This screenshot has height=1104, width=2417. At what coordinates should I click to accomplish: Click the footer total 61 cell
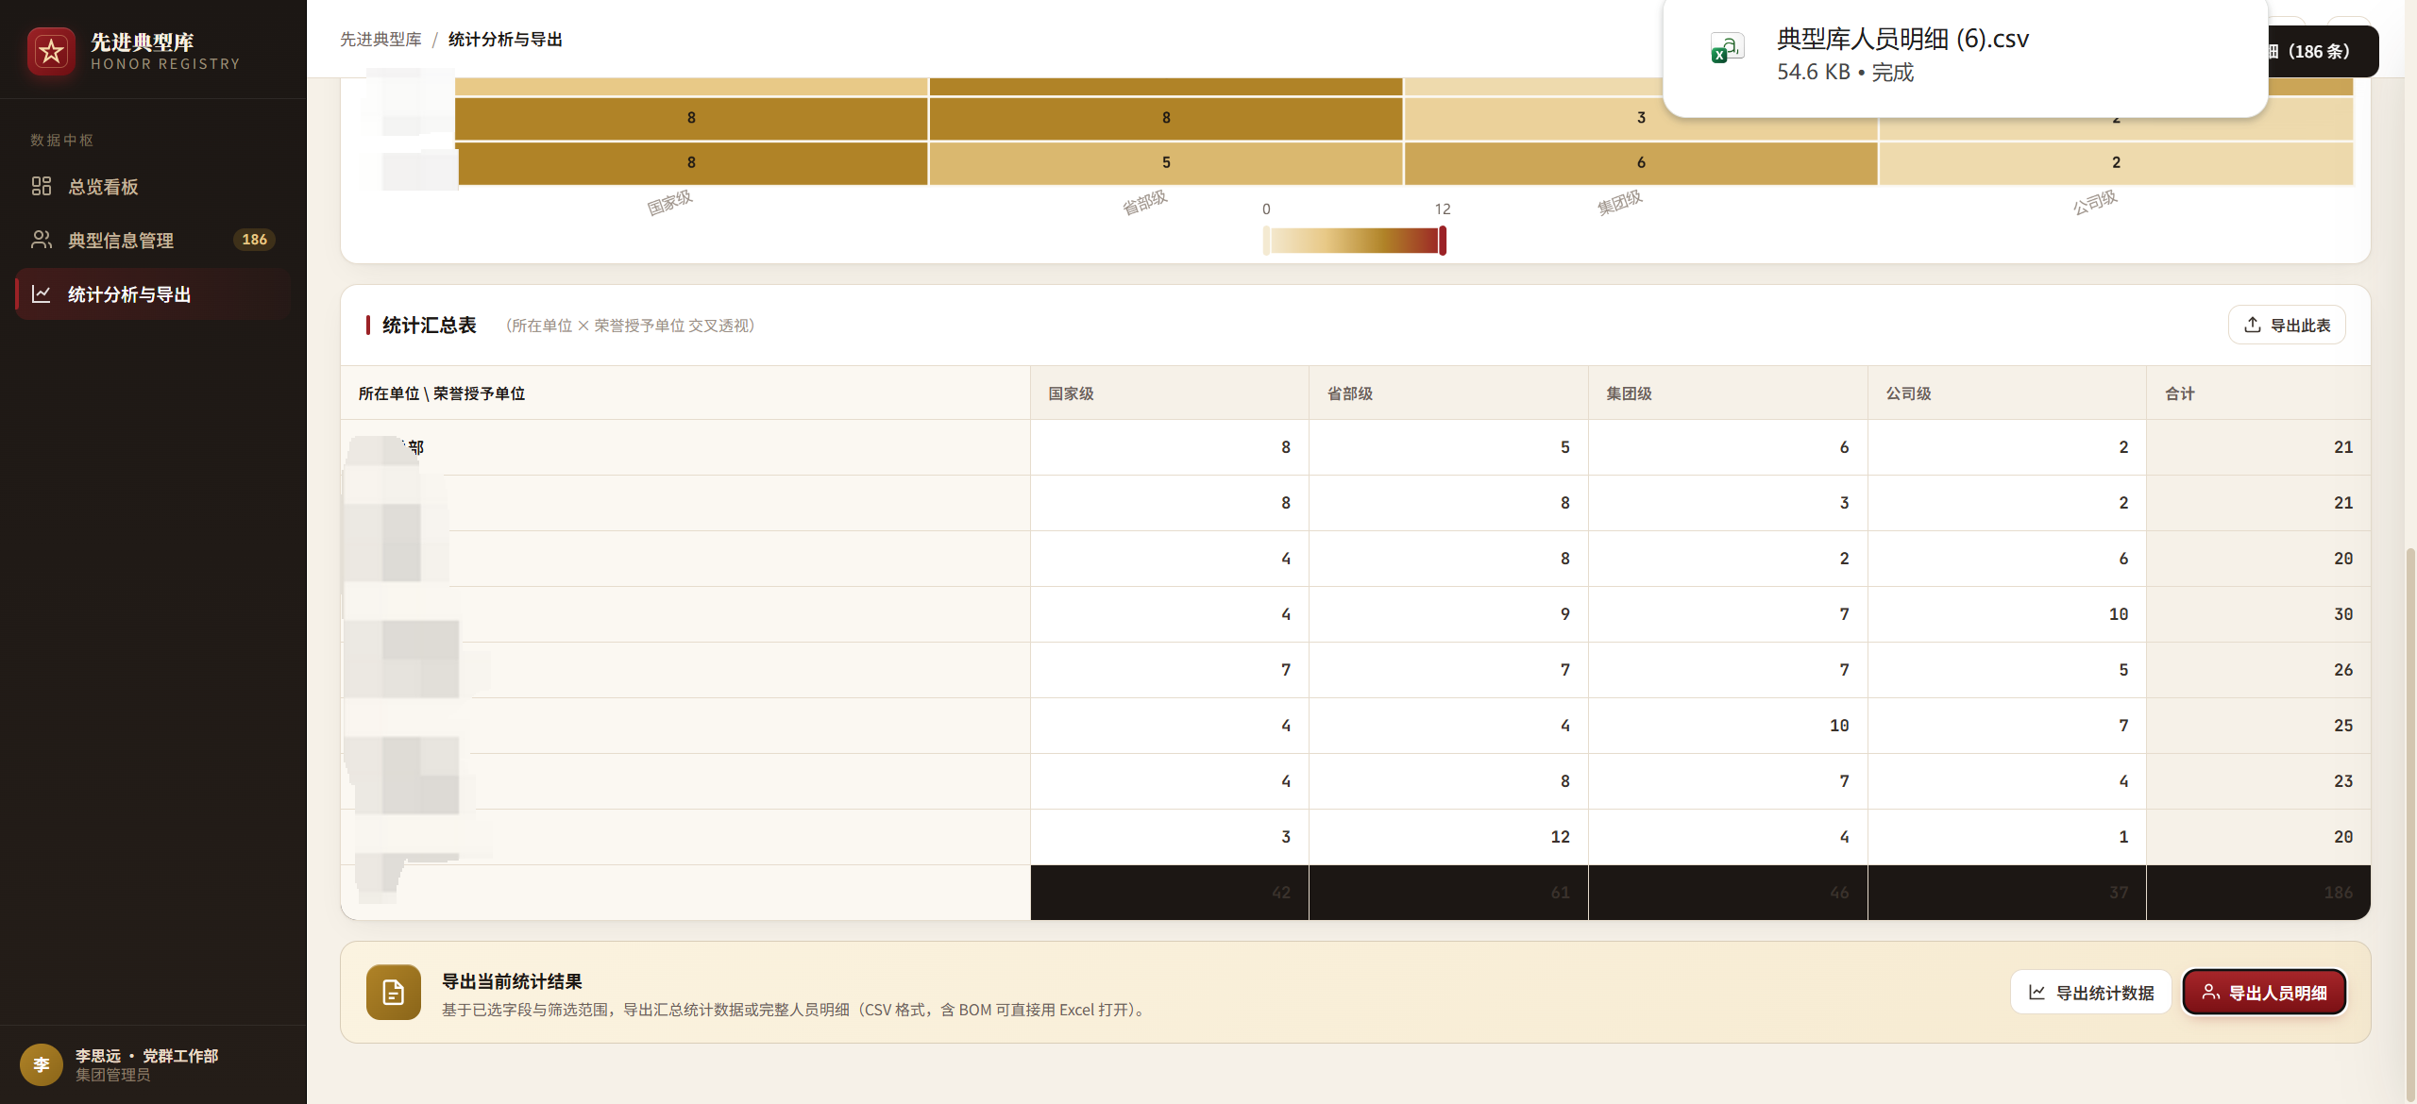(x=1448, y=893)
